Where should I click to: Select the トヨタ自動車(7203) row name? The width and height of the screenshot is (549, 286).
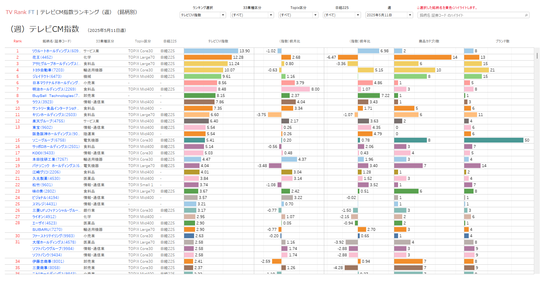point(48,70)
